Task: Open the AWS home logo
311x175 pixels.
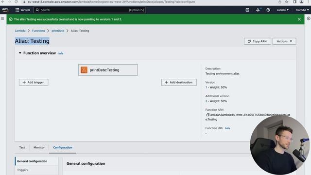Action: point(5,10)
